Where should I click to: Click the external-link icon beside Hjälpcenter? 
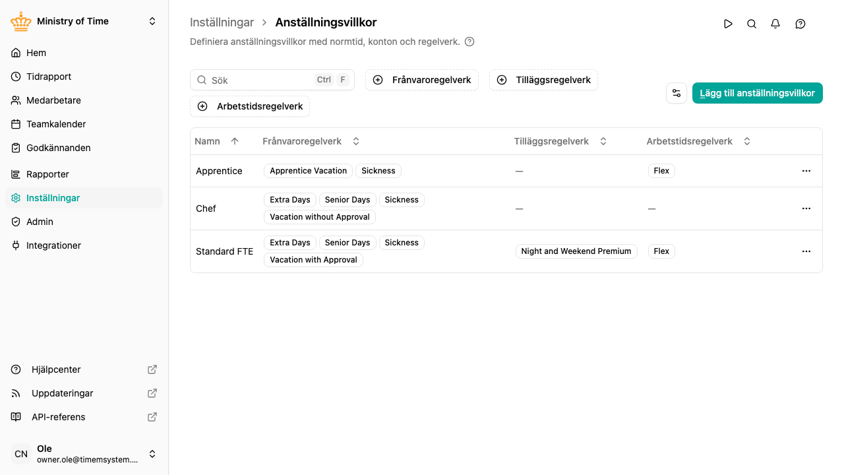tap(152, 369)
